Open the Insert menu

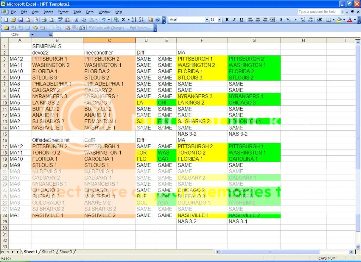[48, 12]
